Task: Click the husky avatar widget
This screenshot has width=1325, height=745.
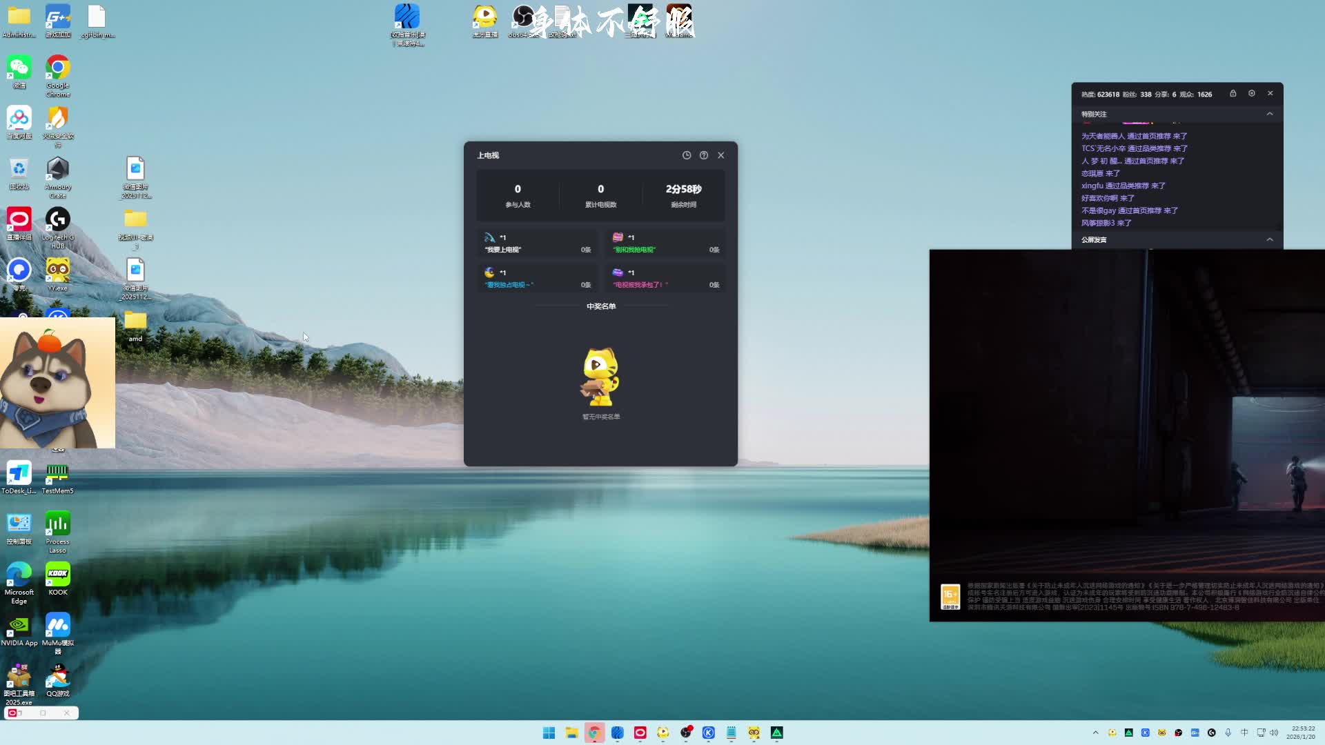Action: tap(57, 383)
